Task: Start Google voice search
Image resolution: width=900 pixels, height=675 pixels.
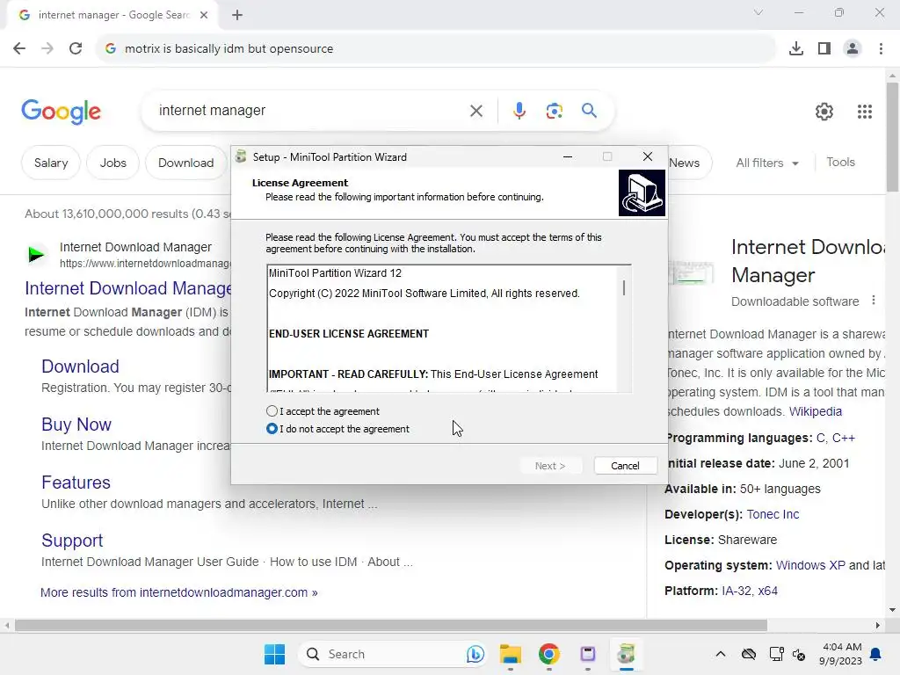Action: tap(519, 110)
